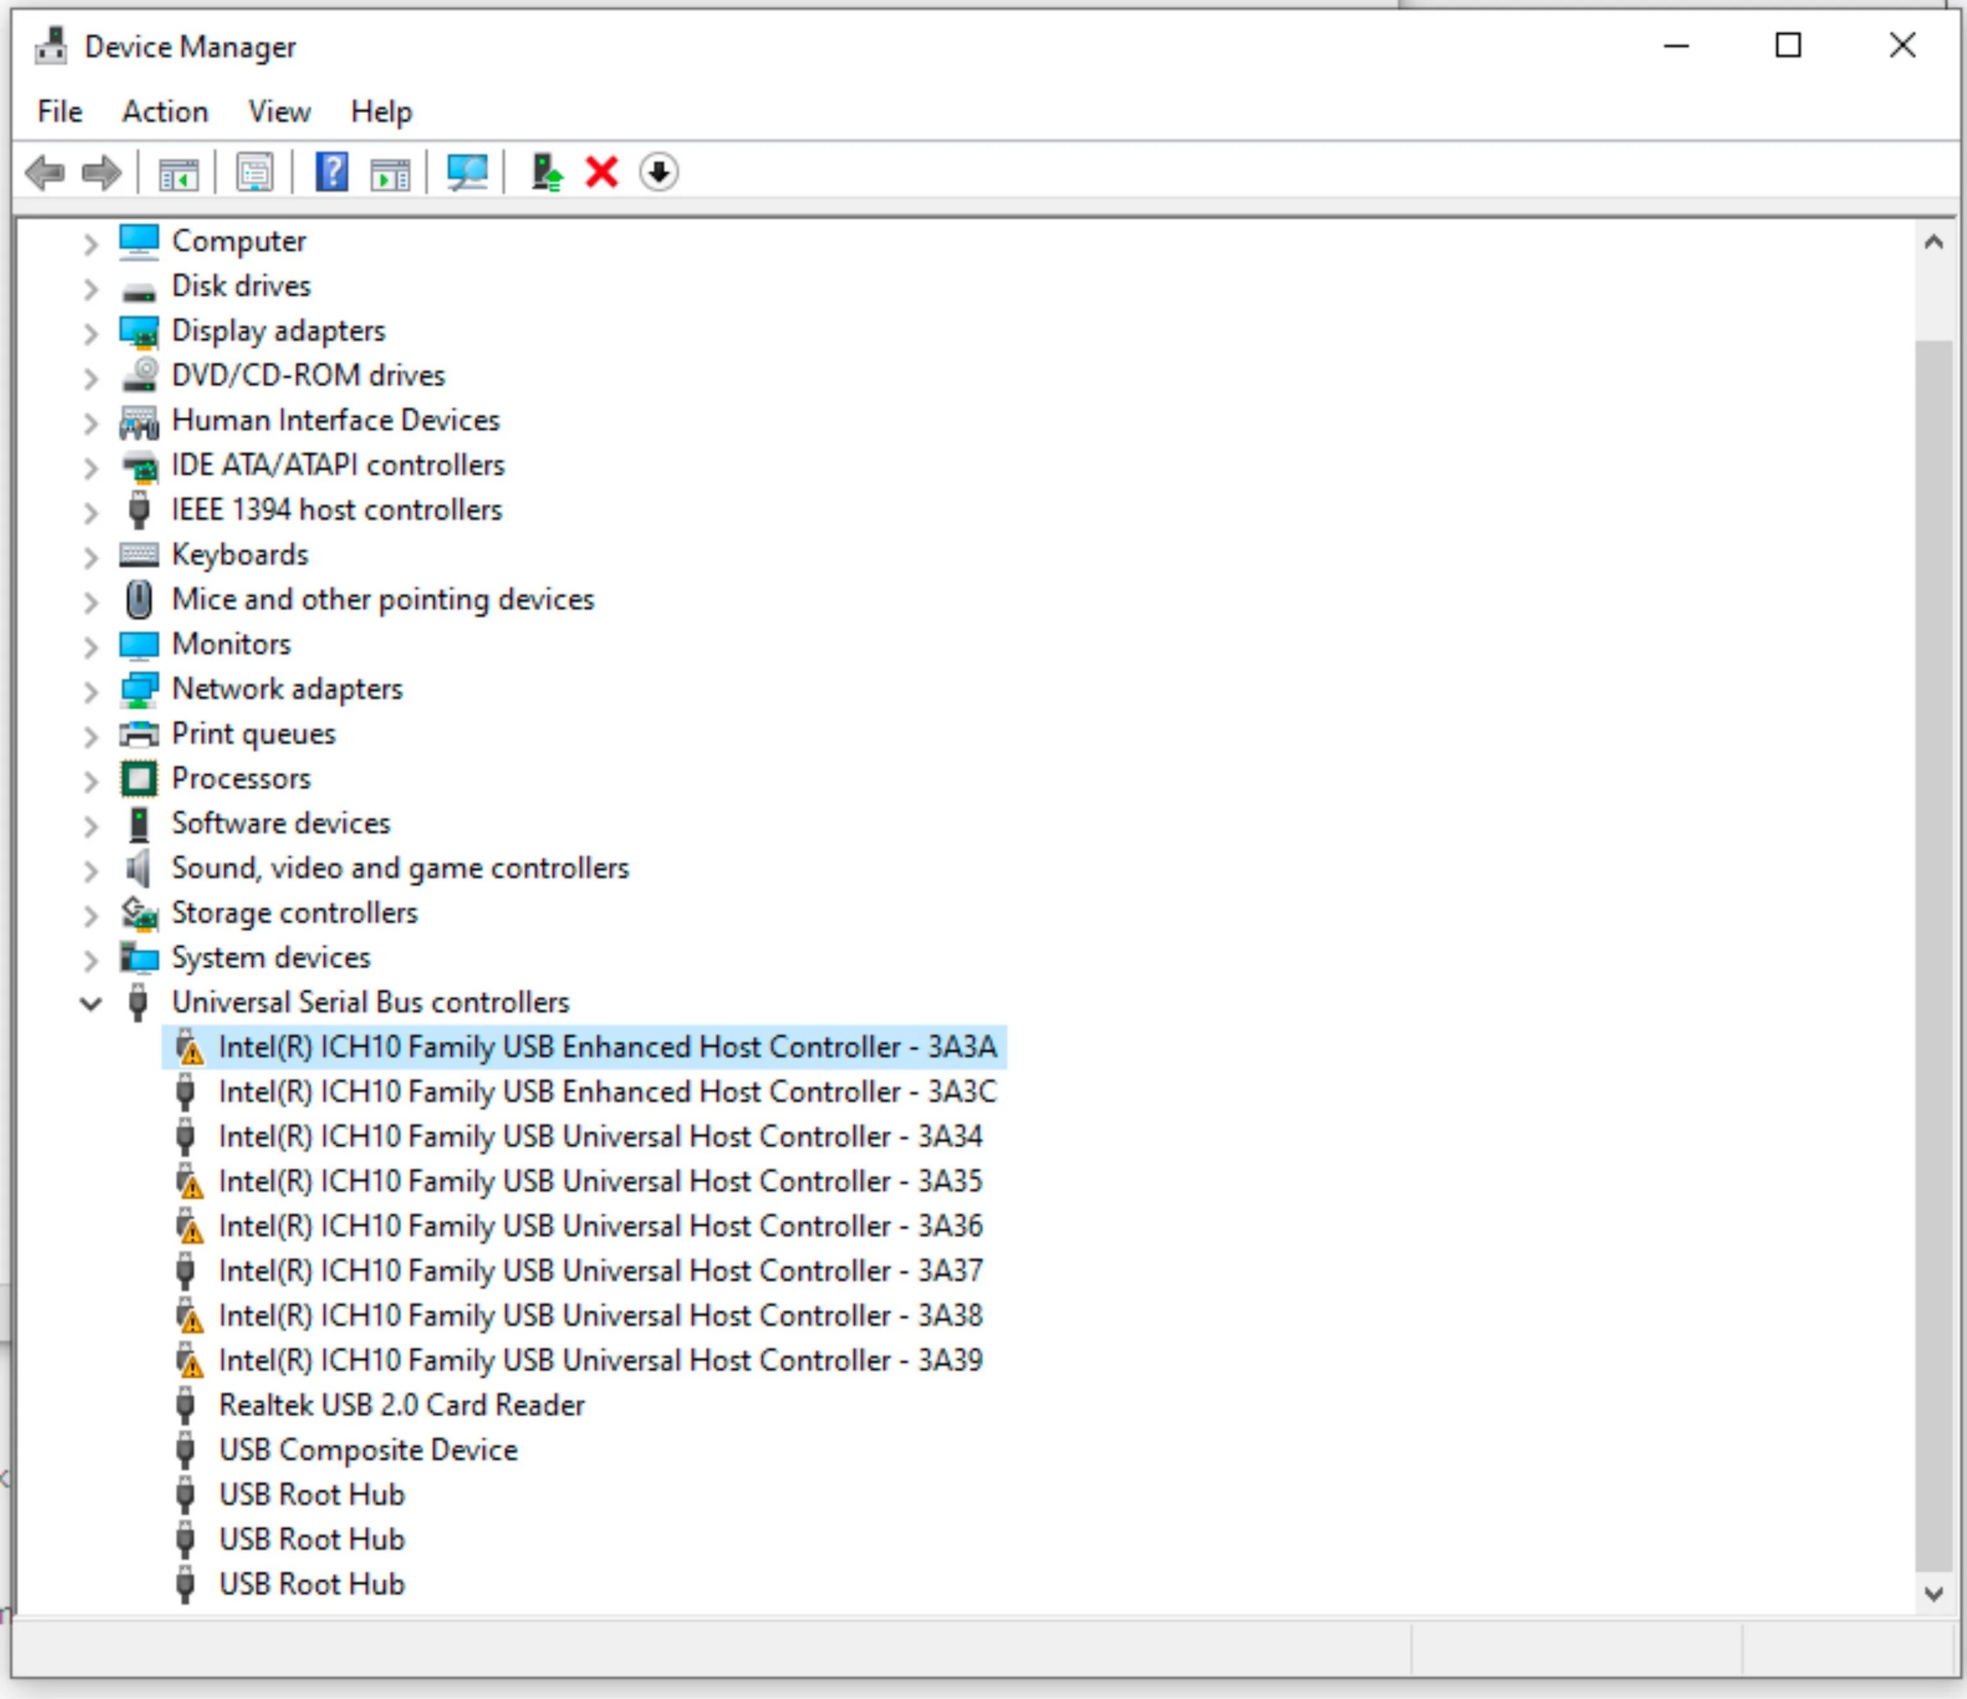Click the Scan for hardware changes icon

[467, 172]
